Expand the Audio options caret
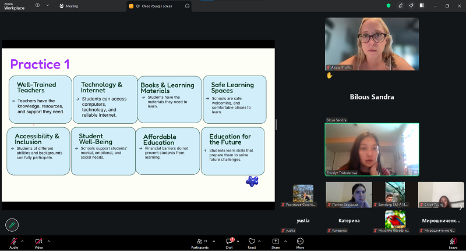The width and height of the screenshot is (466, 251). (22, 241)
